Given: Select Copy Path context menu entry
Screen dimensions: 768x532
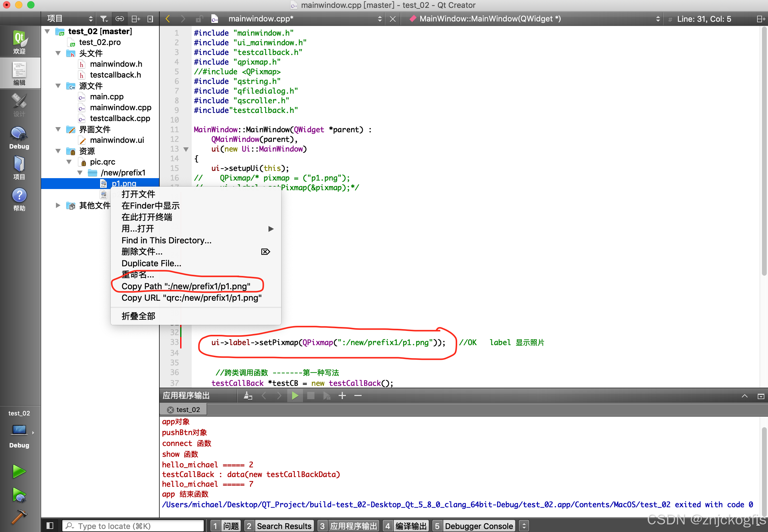Looking at the screenshot, I should [186, 286].
